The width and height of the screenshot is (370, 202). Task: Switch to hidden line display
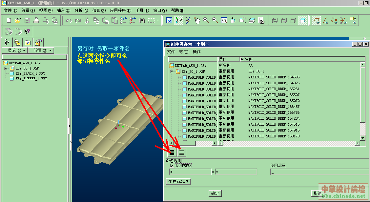pyautogui.click(x=284, y=21)
